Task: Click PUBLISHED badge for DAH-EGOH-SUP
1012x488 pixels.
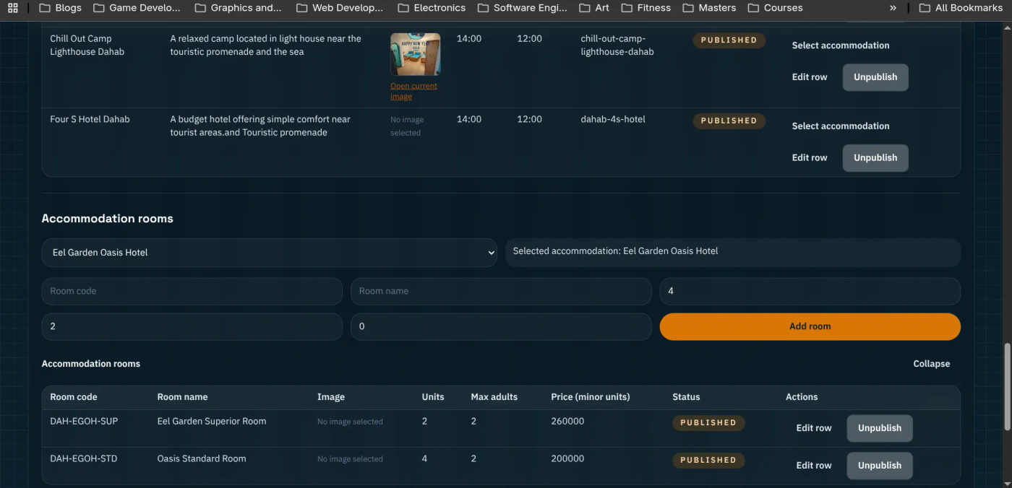Action: (x=708, y=423)
